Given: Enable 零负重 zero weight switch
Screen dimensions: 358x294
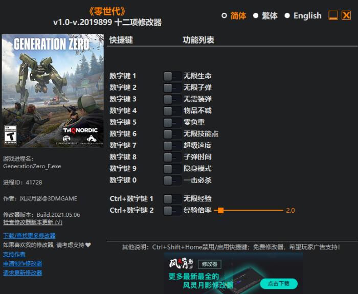Looking at the screenshot, I should pos(172,123).
